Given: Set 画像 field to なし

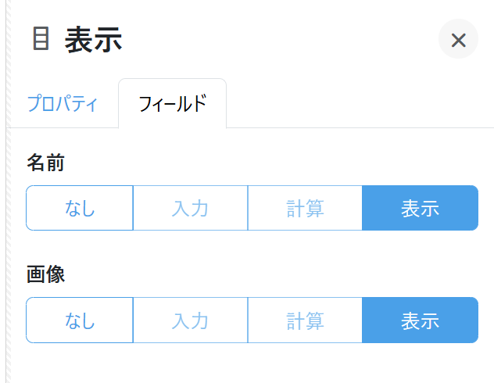Looking at the screenshot, I should click(x=80, y=320).
